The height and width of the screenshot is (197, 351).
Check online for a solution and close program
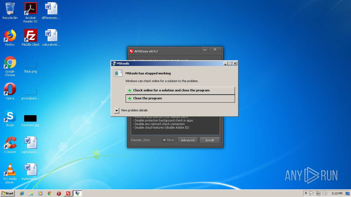coord(180,90)
